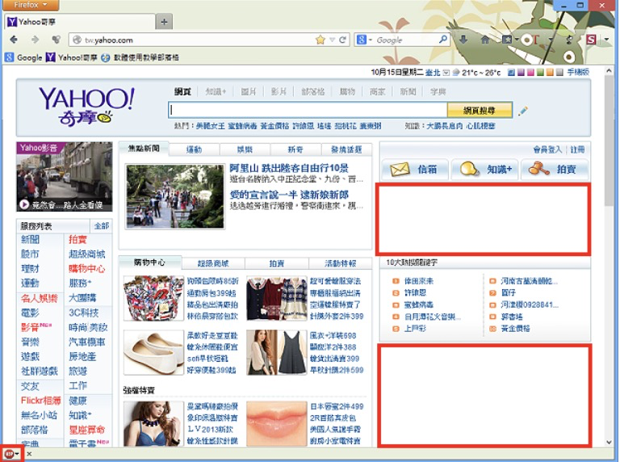Go forward with the forward arrow
This screenshot has width=620, height=462.
36,40
